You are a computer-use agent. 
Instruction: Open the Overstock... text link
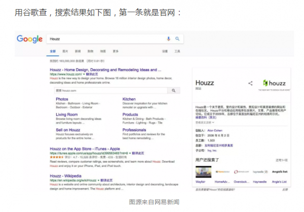(x=241, y=182)
